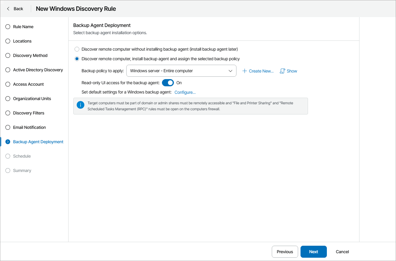Click the Back arrow icon
This screenshot has width=396, height=261.
click(x=7, y=9)
